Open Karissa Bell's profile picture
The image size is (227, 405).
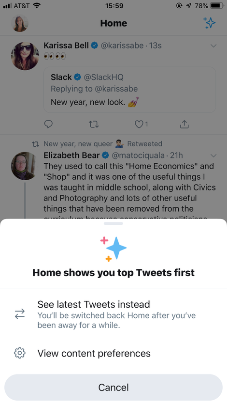pyautogui.click(x=25, y=56)
